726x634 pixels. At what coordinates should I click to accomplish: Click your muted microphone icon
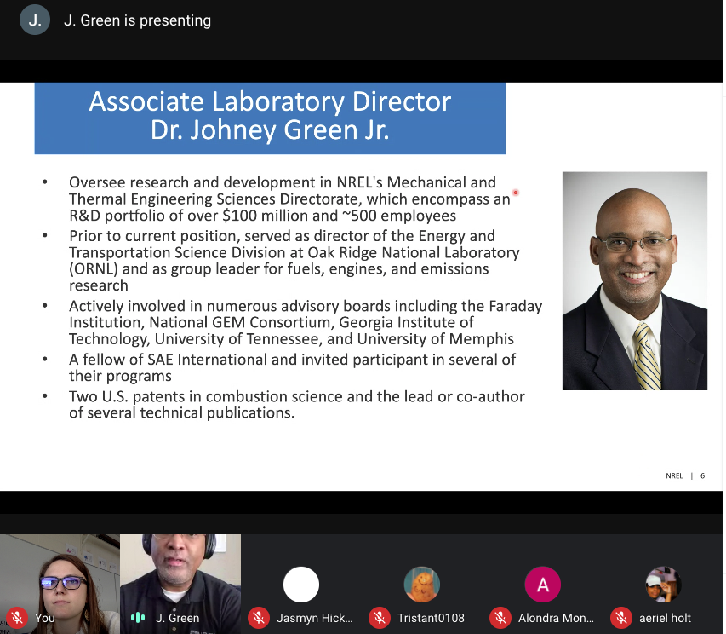pos(16,617)
